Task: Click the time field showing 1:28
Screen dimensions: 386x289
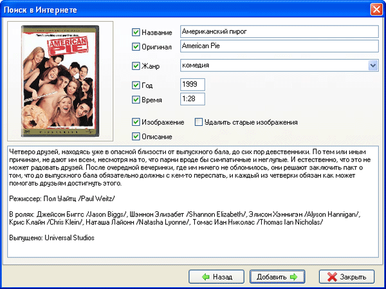Action: (x=192, y=99)
